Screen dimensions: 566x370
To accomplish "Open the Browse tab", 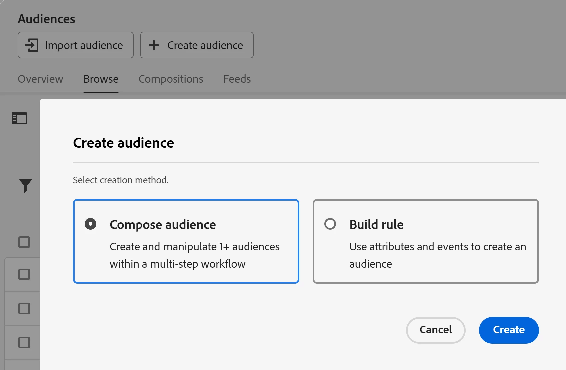I will click(x=101, y=79).
